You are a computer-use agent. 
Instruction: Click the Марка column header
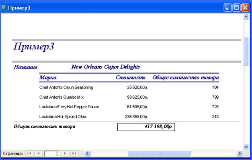[x=48, y=78]
